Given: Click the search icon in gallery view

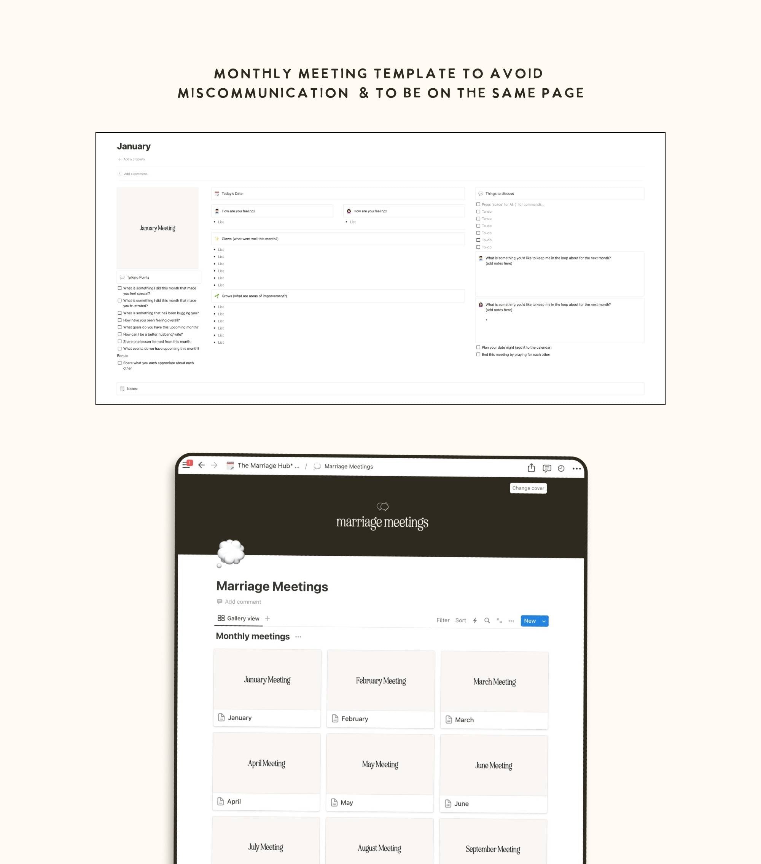Looking at the screenshot, I should pos(489,621).
